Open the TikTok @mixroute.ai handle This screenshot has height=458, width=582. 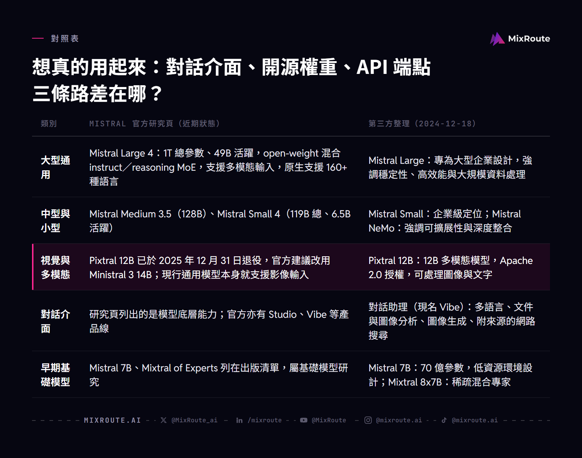coord(475,420)
